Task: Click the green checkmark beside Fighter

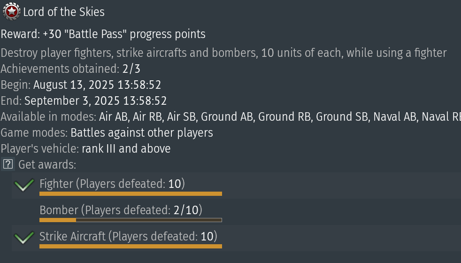Action: (x=24, y=185)
